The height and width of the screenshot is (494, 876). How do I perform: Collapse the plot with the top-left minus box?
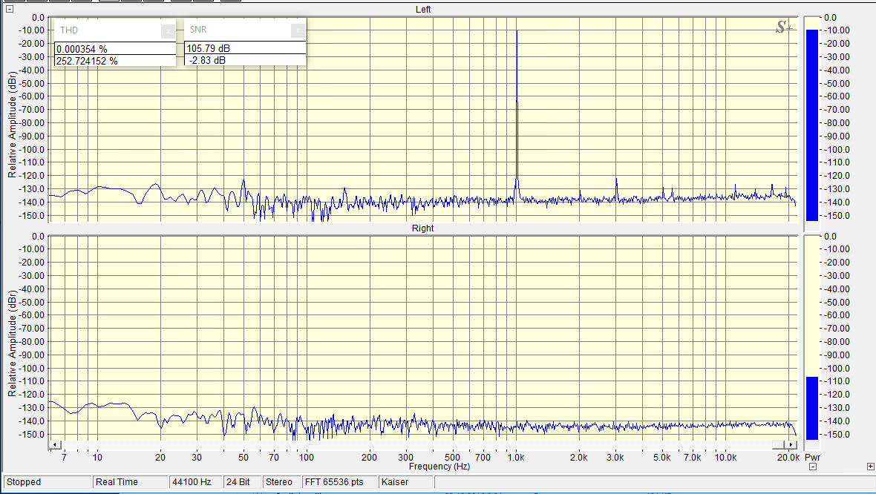tap(10, 9)
